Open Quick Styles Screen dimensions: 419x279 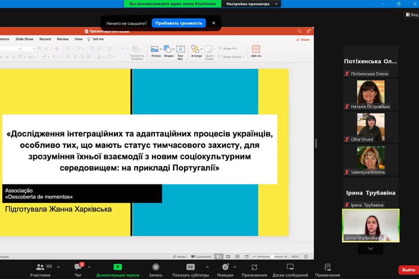click(209, 49)
